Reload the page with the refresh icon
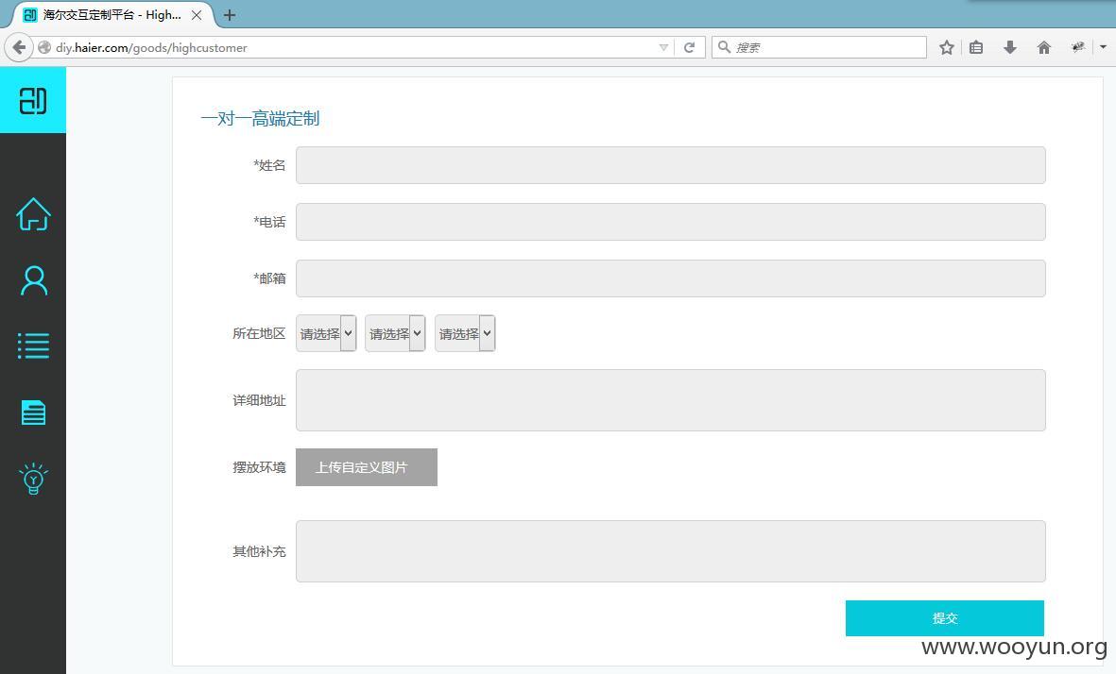The width and height of the screenshot is (1116, 674). tap(689, 47)
